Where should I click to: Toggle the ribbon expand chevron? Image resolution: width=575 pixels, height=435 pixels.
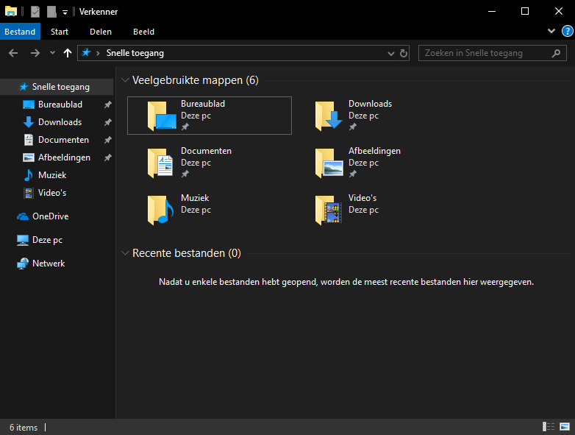[x=552, y=32]
